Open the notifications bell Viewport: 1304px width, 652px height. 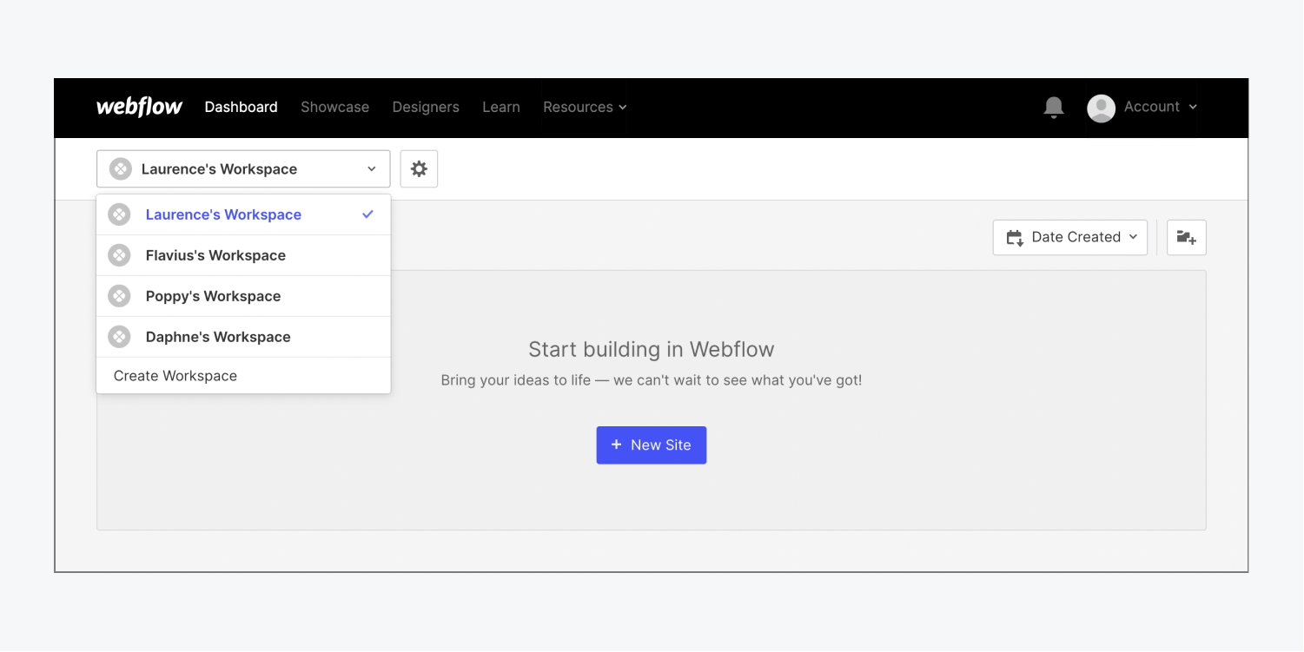coord(1054,107)
